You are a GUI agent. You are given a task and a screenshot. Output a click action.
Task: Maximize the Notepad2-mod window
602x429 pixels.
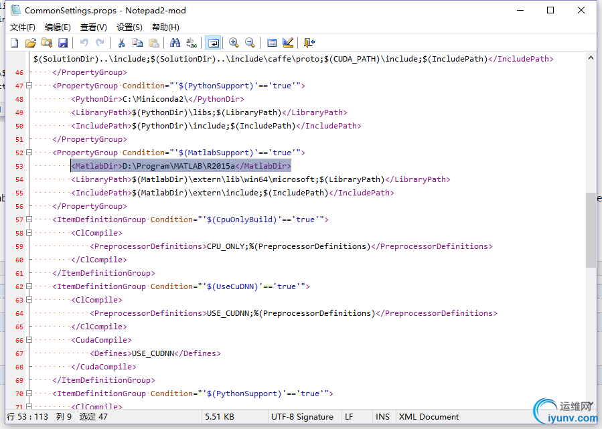coord(550,10)
